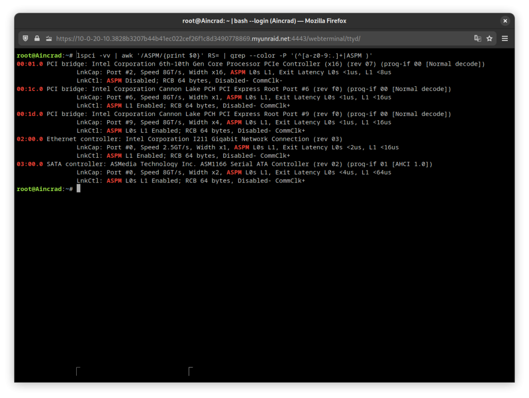Screen dimensions: 529x398
Task: Click the site permissions icon in address bar
Action: (49, 39)
